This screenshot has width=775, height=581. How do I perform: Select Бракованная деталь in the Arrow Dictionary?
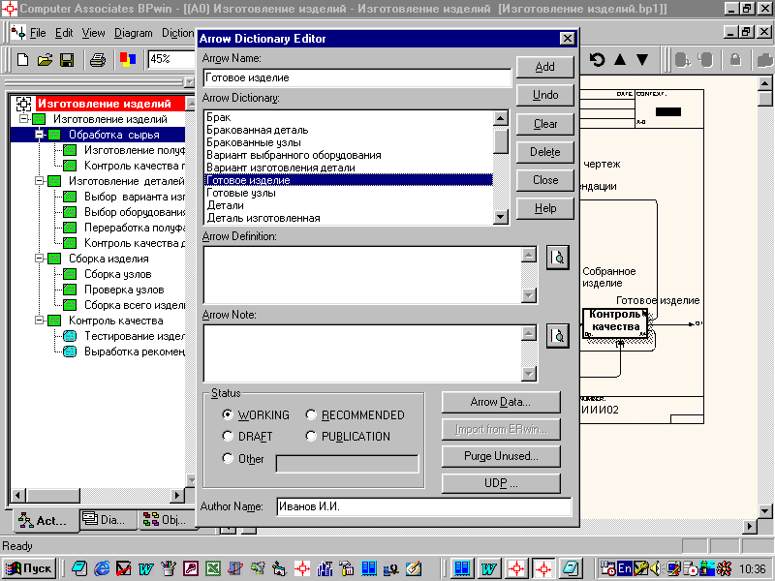[x=349, y=130]
